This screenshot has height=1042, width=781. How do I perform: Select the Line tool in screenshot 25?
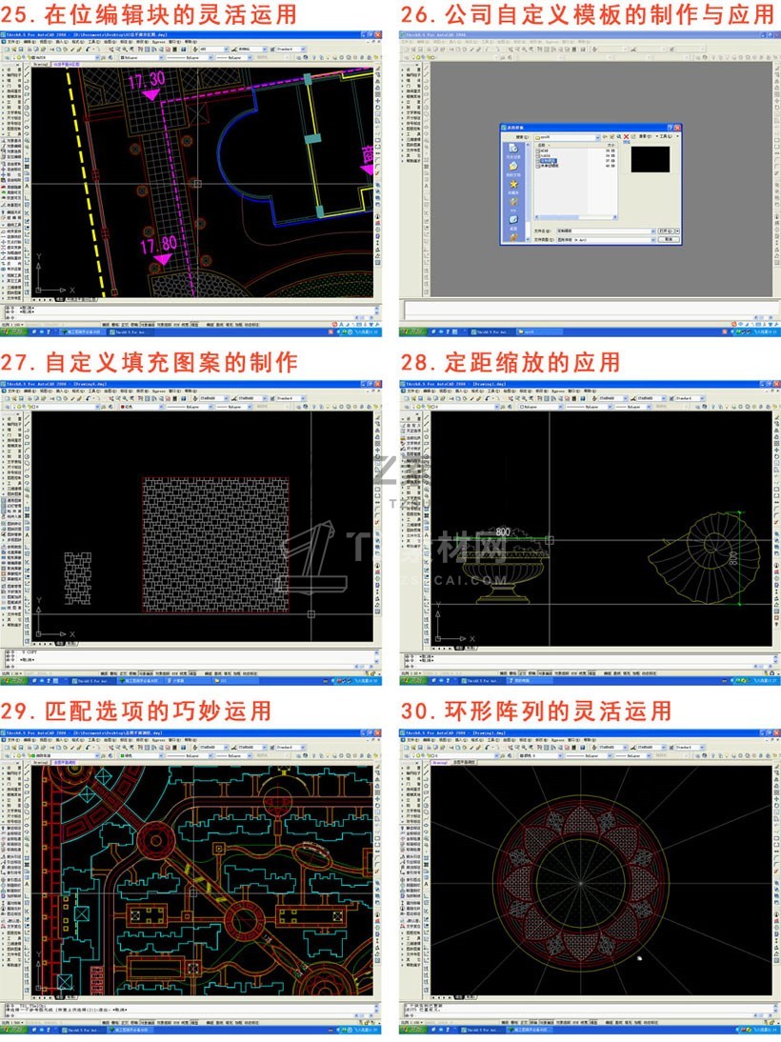point(27,70)
